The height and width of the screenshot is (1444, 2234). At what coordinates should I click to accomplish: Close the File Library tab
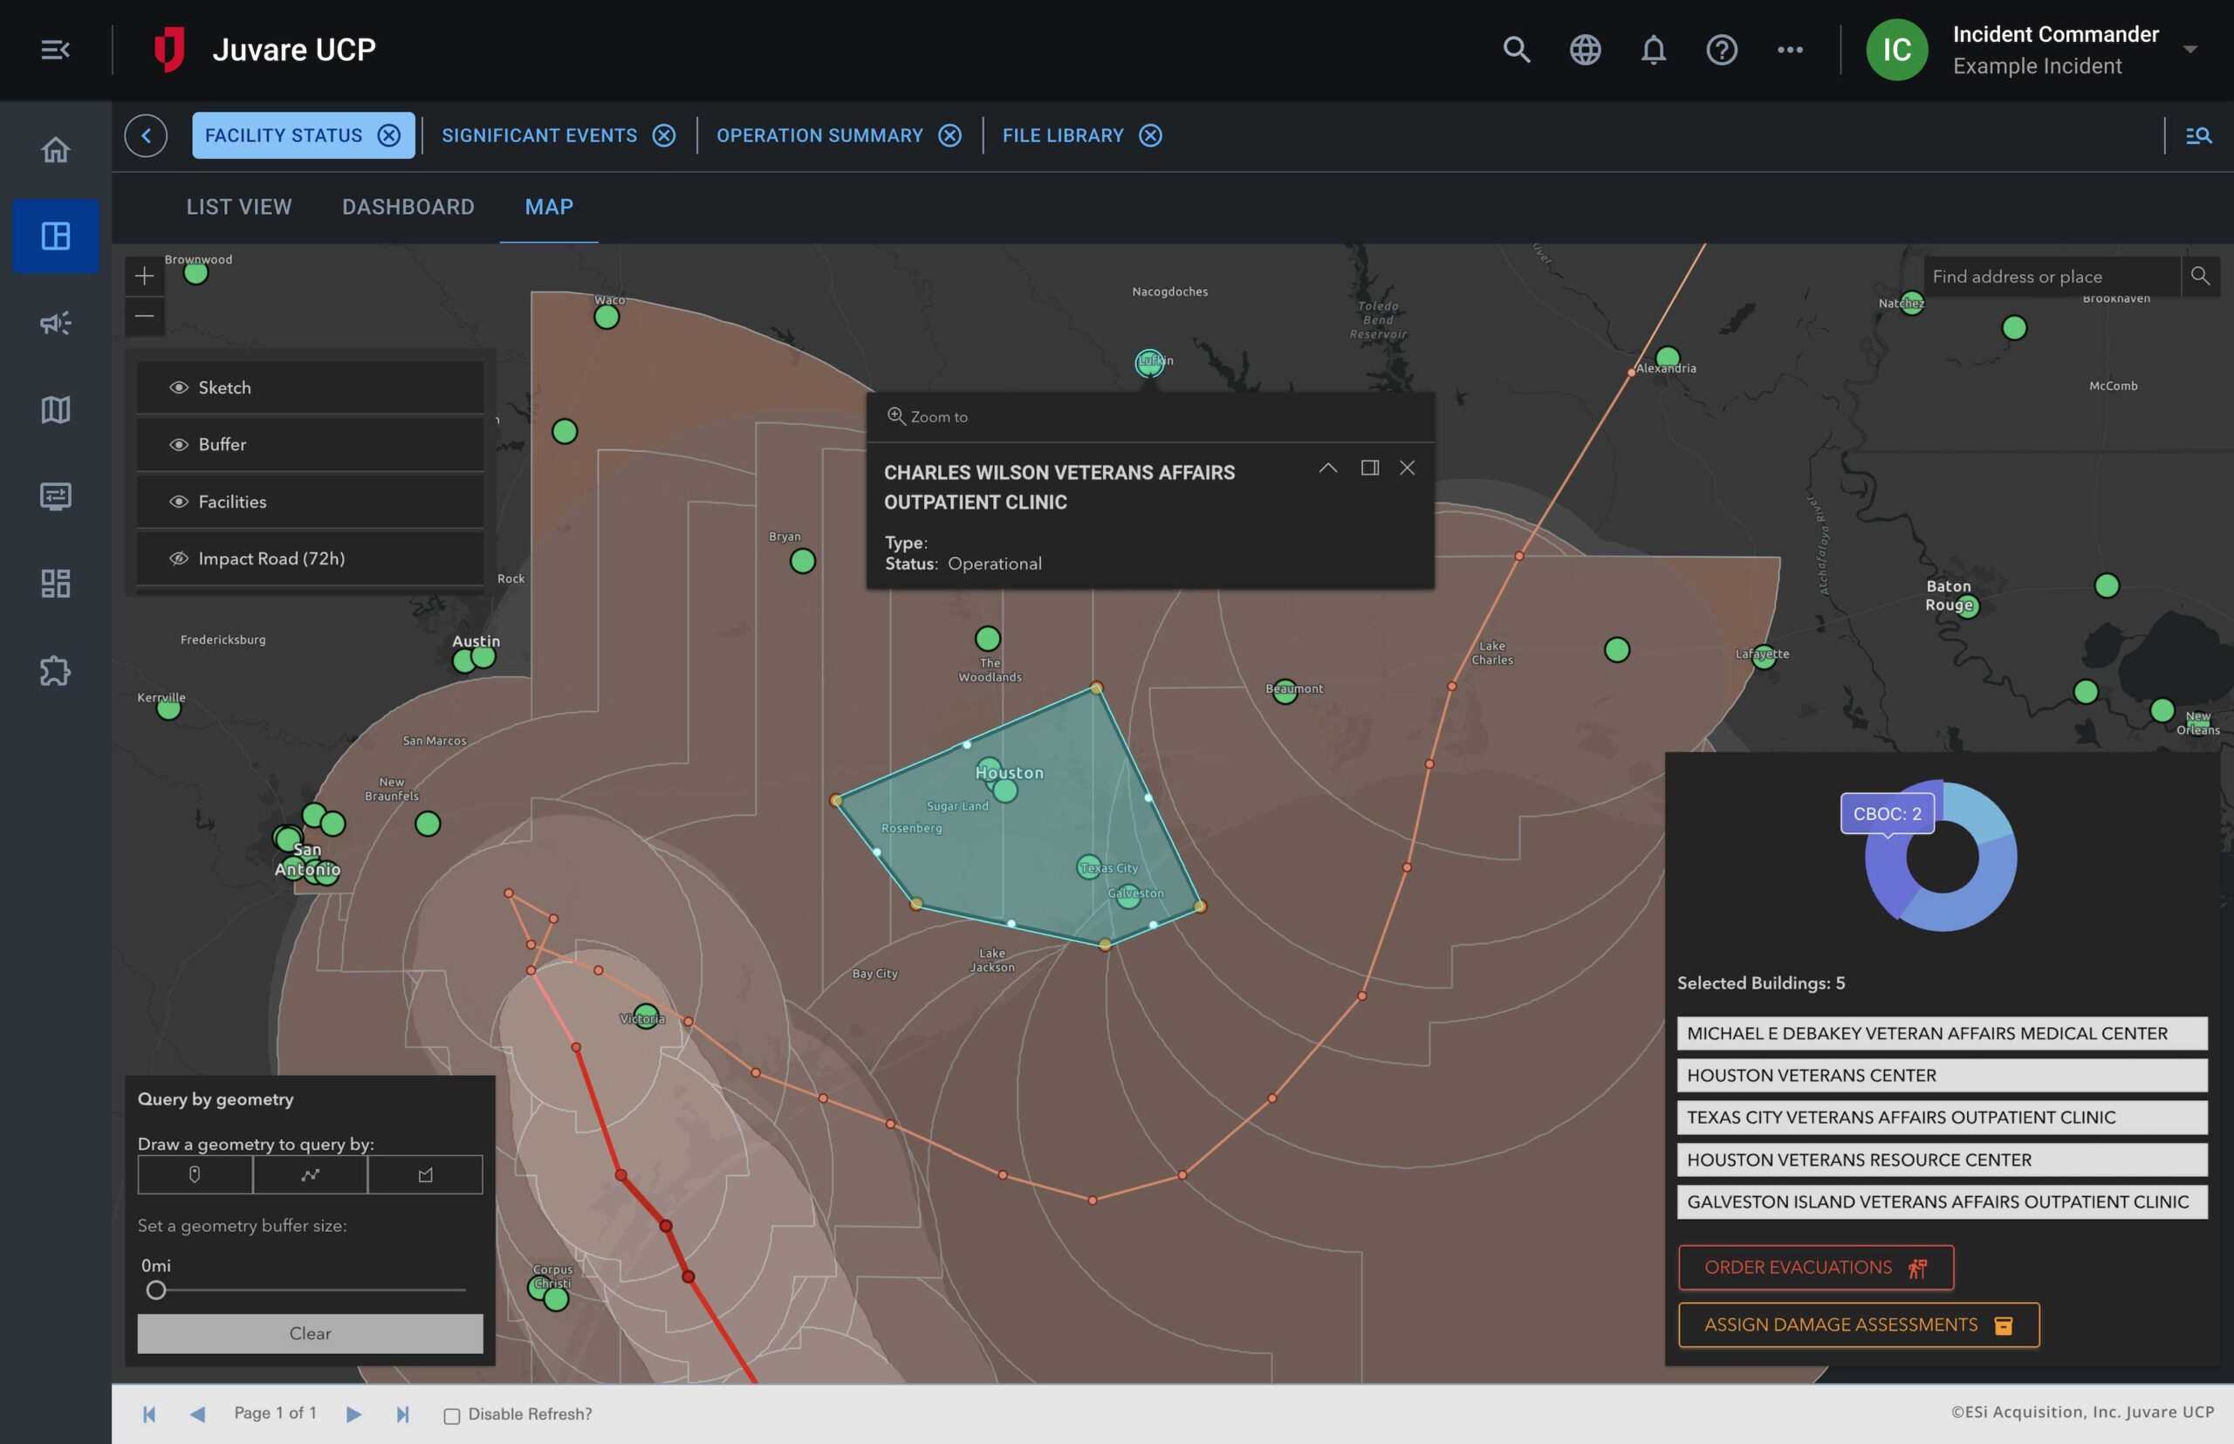[1151, 135]
